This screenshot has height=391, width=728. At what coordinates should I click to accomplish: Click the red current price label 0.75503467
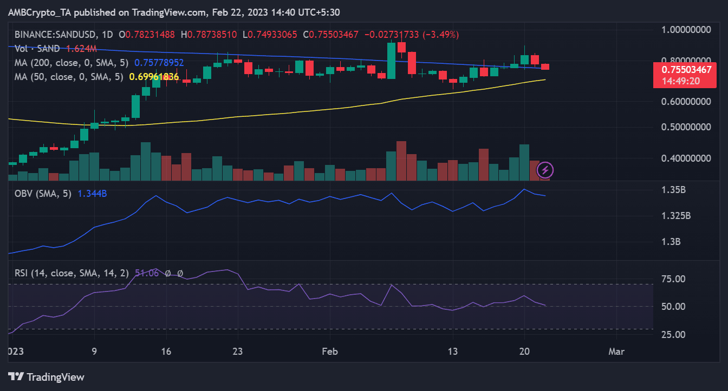point(685,69)
